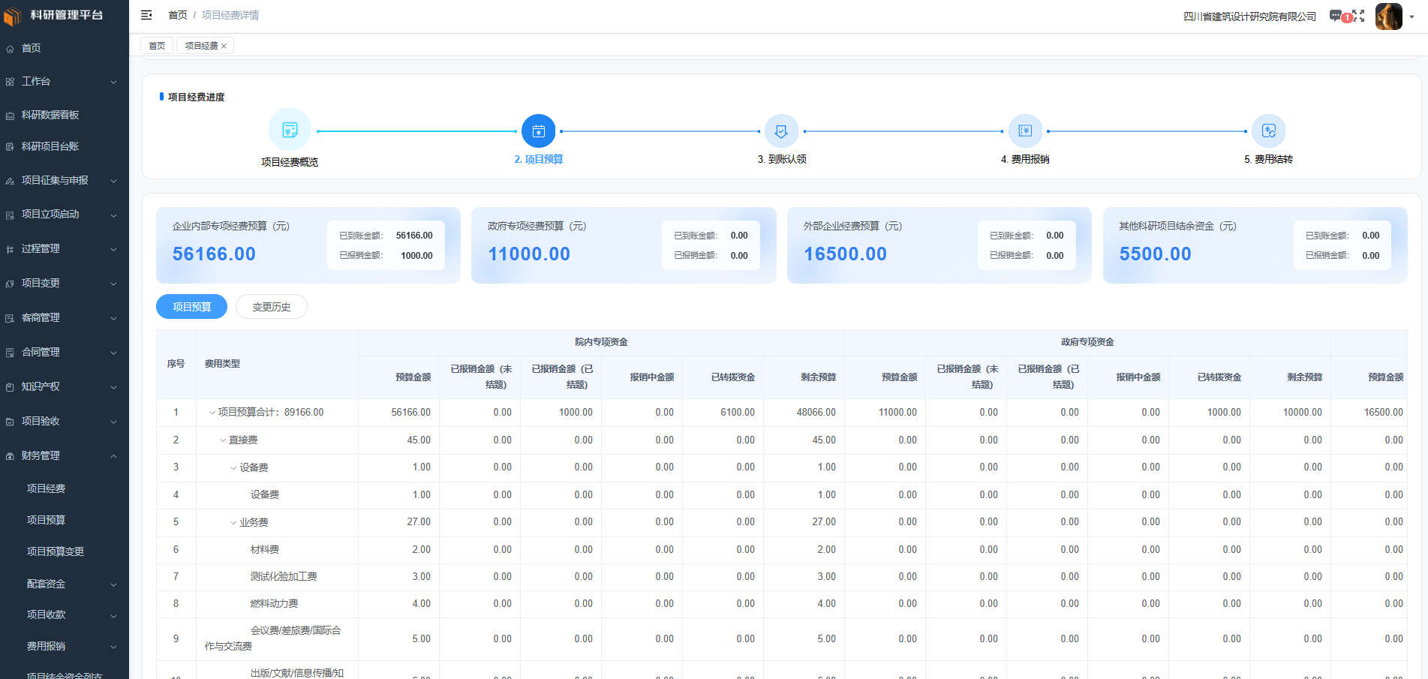Select the 项目预算 step icon

[539, 131]
